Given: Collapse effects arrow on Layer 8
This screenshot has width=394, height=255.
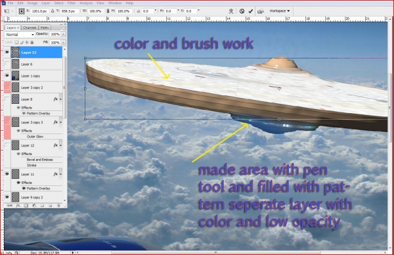Looking at the screenshot, I should [x=60, y=99].
